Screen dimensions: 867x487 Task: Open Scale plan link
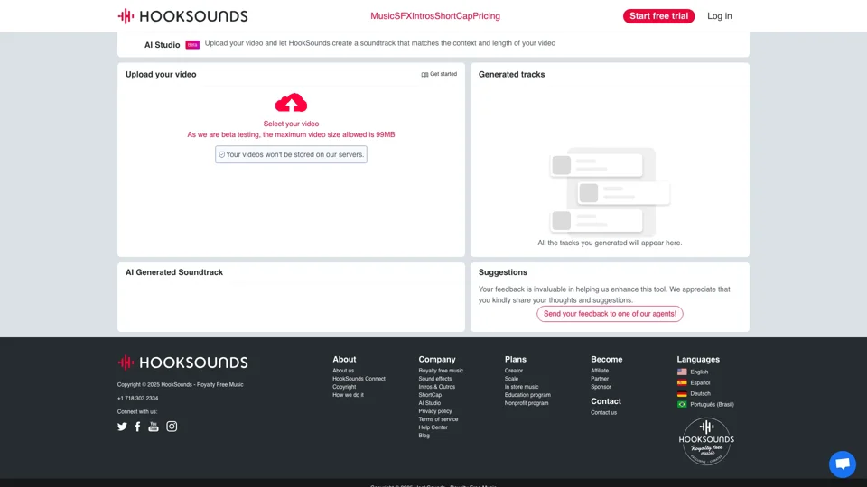pyautogui.click(x=511, y=379)
